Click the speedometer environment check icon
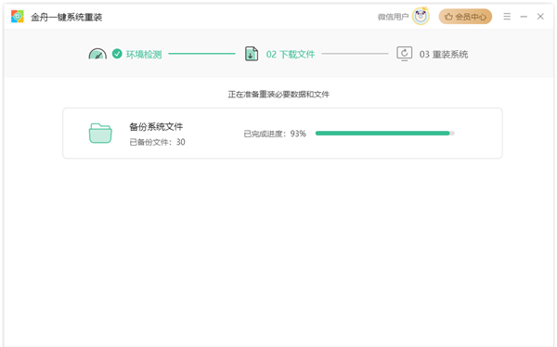Image resolution: width=557 pixels, height=347 pixels. pos(97,54)
